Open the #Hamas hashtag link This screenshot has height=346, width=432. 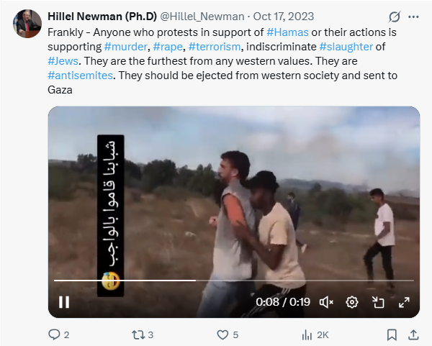287,32
